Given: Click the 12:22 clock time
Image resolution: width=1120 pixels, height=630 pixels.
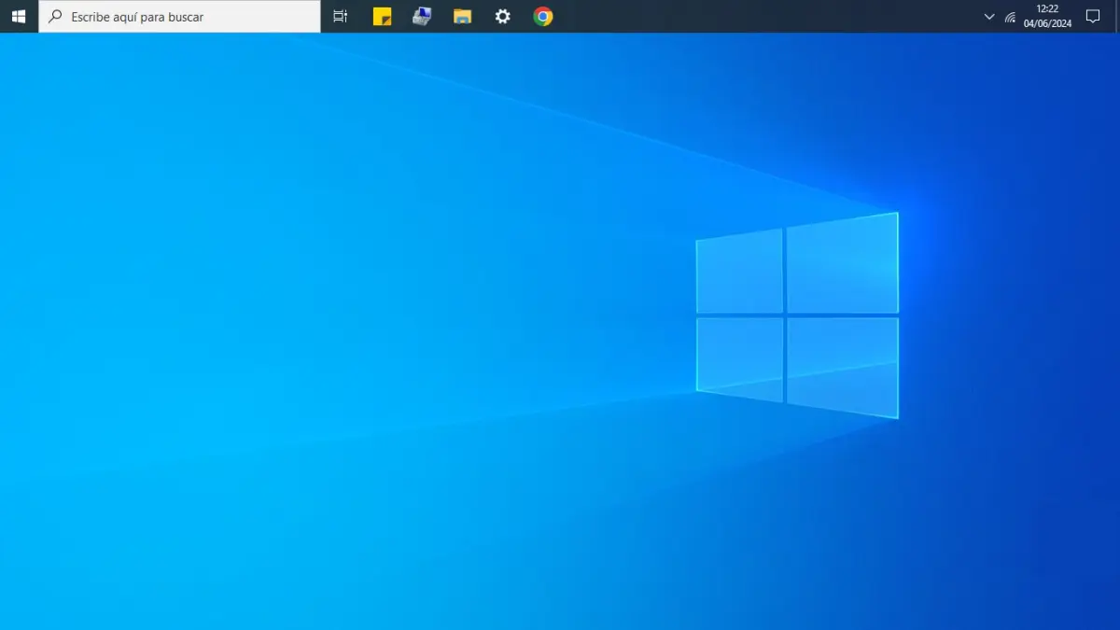Looking at the screenshot, I should click(x=1047, y=9).
